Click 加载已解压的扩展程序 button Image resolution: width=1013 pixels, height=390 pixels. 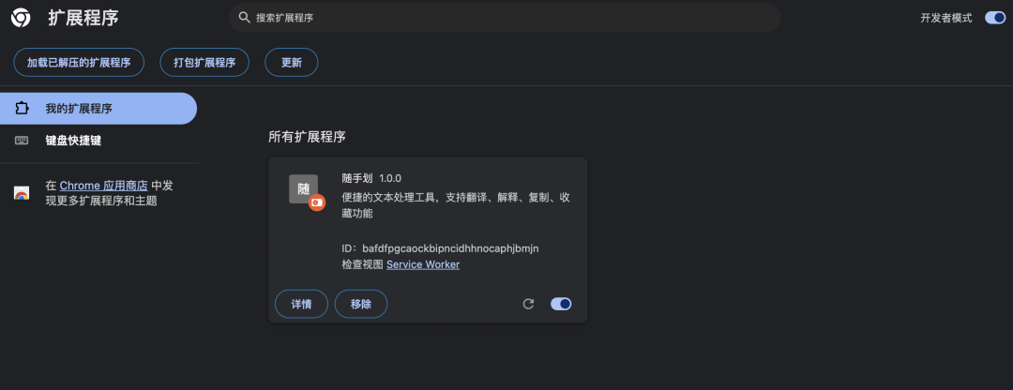tap(79, 63)
